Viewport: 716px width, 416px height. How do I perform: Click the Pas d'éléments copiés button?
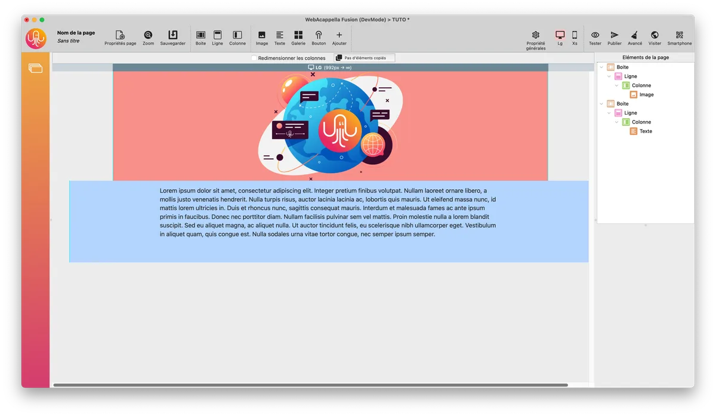point(365,58)
